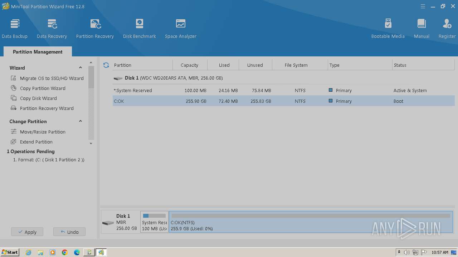Switch to Partition Management tab

(38, 52)
